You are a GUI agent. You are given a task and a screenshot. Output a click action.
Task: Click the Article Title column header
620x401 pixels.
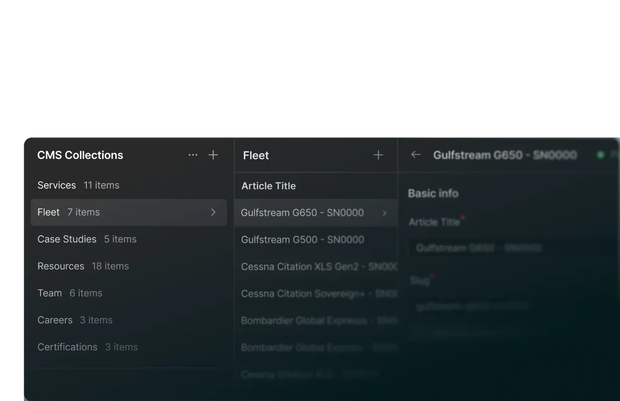(x=269, y=186)
